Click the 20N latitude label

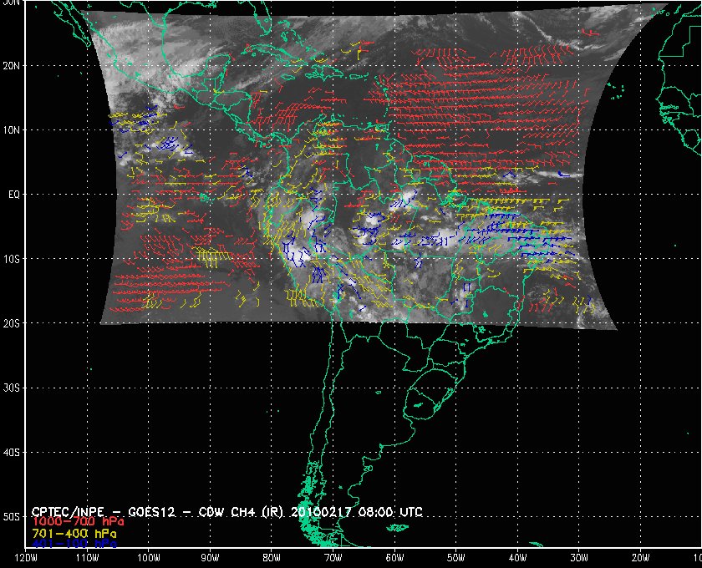click(x=11, y=66)
